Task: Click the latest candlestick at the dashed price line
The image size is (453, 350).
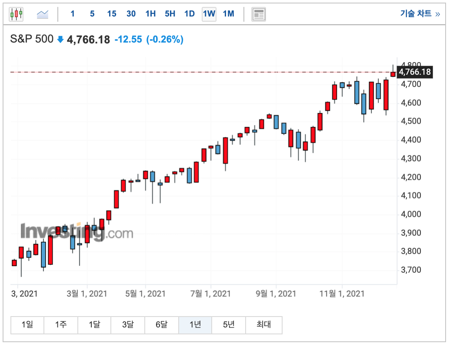Action: [393, 74]
